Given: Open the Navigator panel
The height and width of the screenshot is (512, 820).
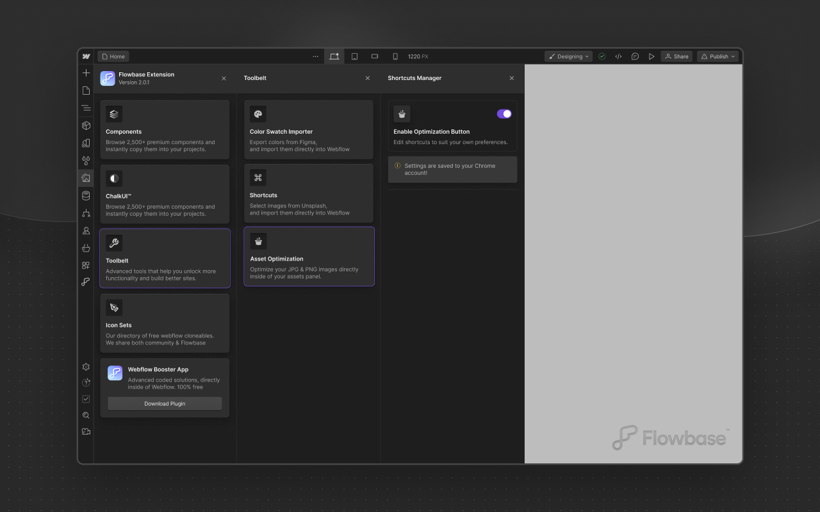Looking at the screenshot, I should pos(86,108).
